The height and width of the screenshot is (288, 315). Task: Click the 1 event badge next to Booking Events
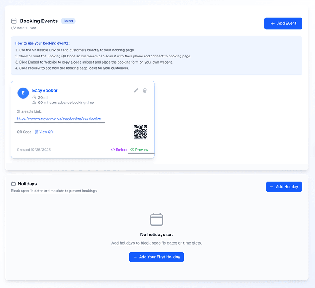pos(68,21)
